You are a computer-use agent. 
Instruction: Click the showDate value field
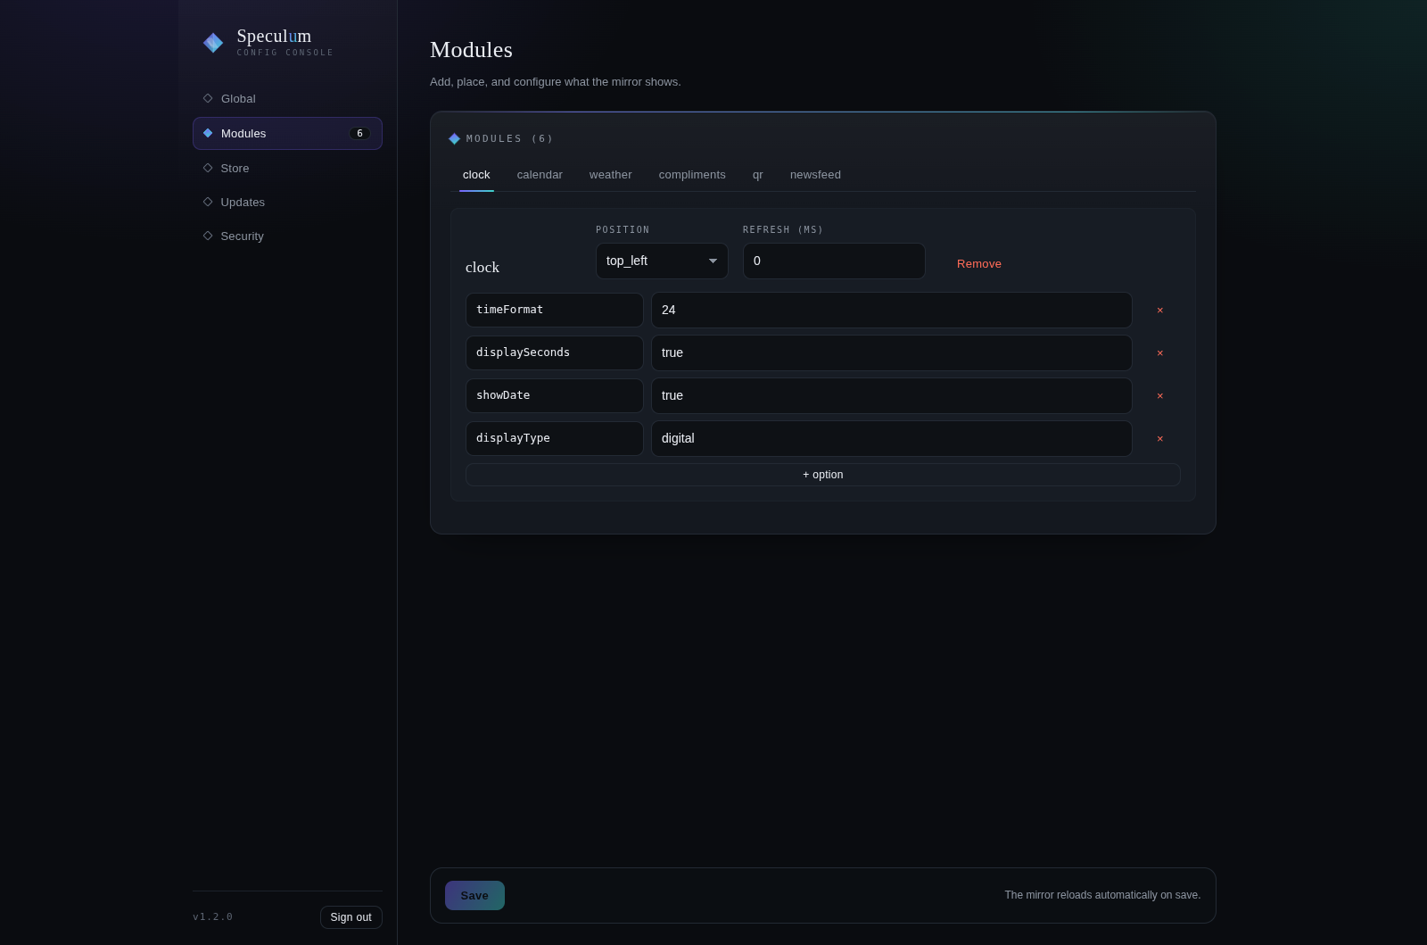(x=892, y=395)
